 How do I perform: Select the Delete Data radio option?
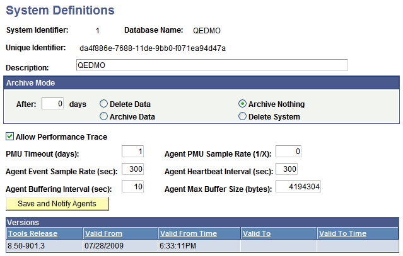103,104
